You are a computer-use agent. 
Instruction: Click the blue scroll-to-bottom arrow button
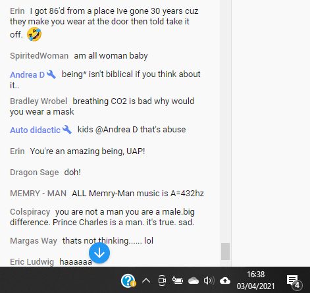tap(99, 253)
